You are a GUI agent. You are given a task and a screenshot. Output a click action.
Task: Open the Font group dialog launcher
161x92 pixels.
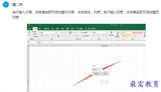click(65, 39)
